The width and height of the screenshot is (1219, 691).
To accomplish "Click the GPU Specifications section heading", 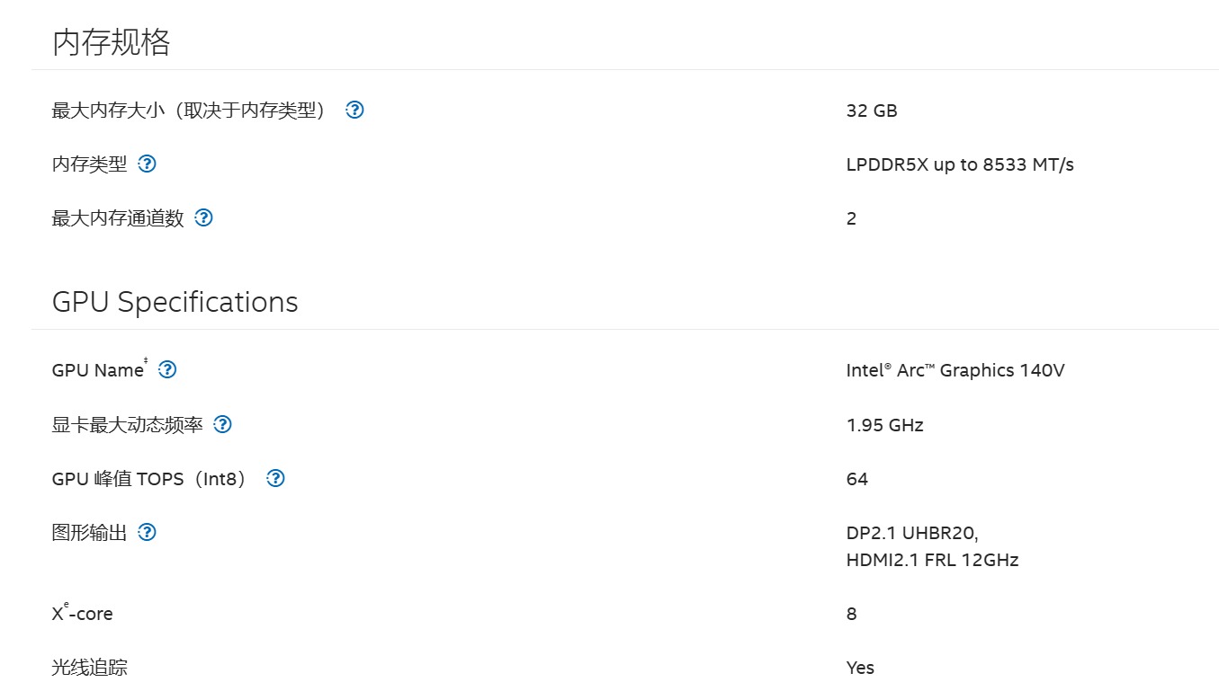I will click(x=175, y=302).
